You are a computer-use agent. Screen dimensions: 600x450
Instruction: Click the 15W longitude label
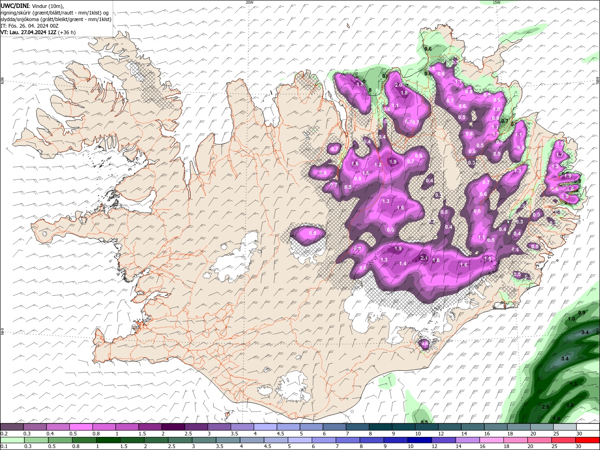point(496,2)
